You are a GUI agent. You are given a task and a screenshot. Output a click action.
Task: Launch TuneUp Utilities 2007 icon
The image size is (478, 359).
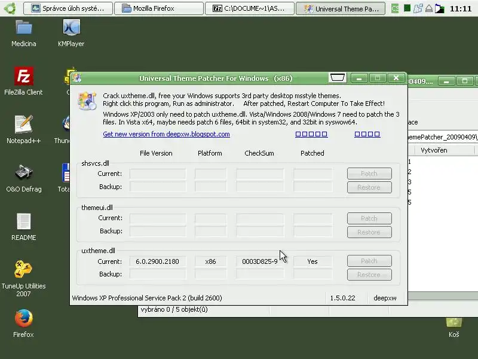tap(23, 278)
